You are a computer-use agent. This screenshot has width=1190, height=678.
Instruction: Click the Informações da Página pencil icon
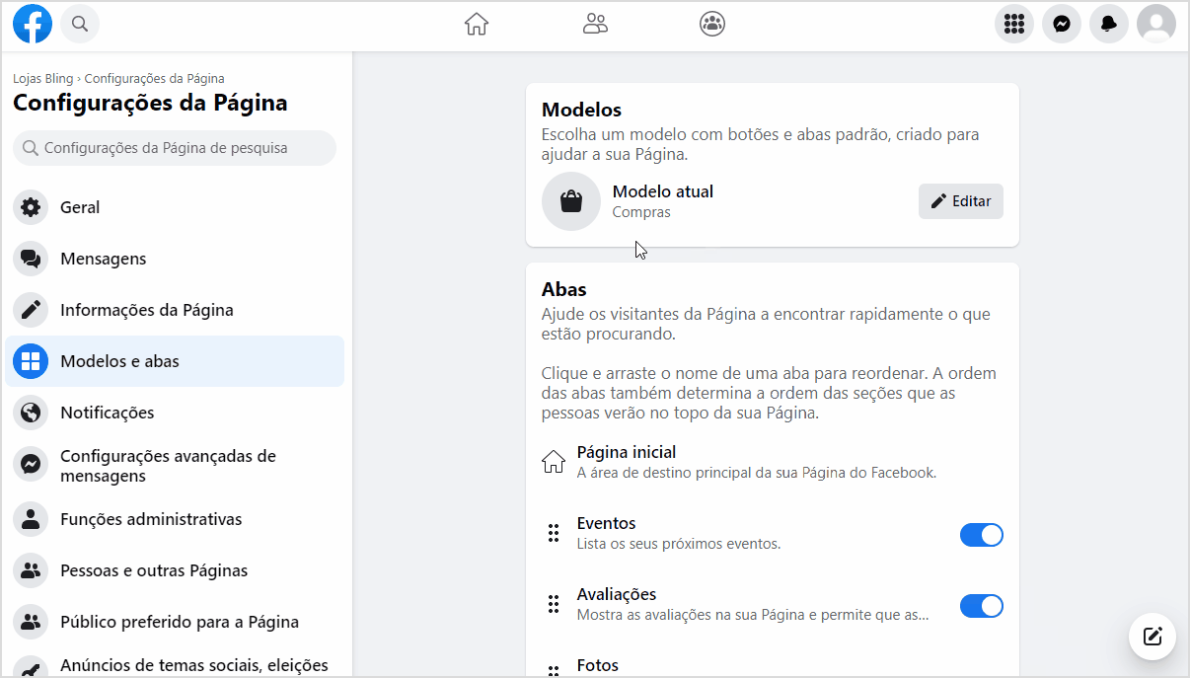pyautogui.click(x=31, y=310)
